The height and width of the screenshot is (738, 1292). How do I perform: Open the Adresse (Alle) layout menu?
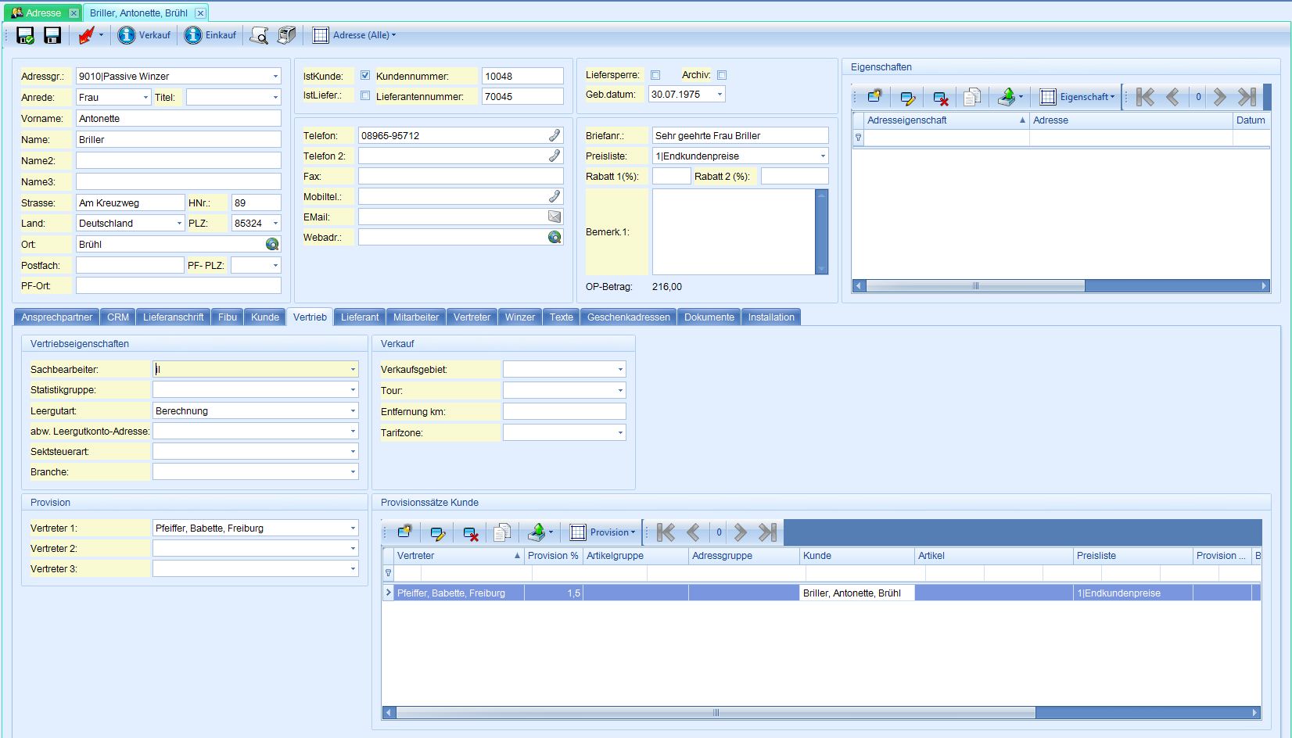point(354,35)
